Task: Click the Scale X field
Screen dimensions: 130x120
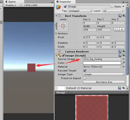Action: point(91,47)
